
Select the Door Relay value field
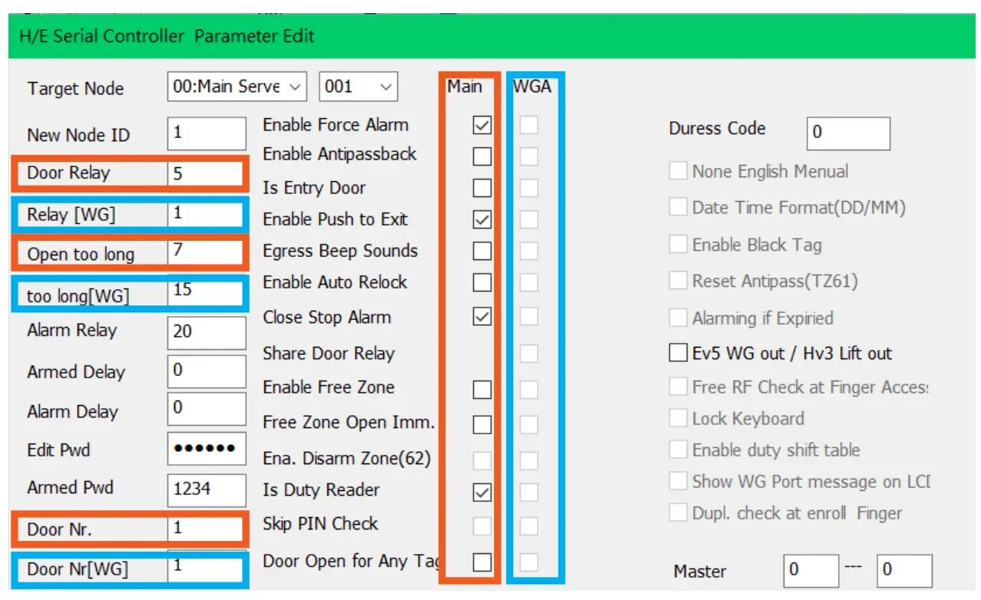click(206, 172)
